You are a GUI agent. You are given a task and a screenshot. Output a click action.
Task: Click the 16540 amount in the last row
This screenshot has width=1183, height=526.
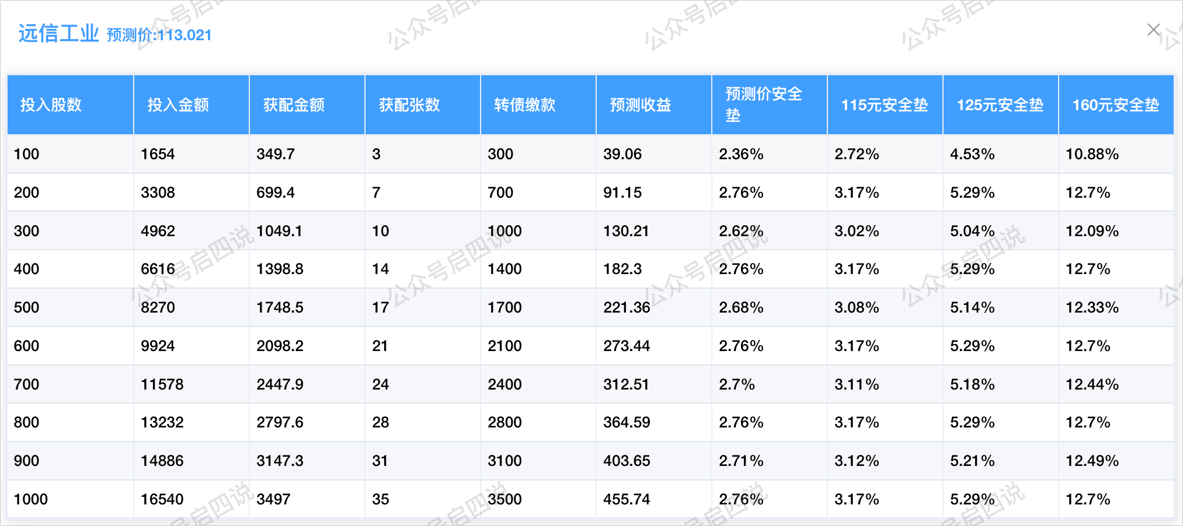click(162, 499)
